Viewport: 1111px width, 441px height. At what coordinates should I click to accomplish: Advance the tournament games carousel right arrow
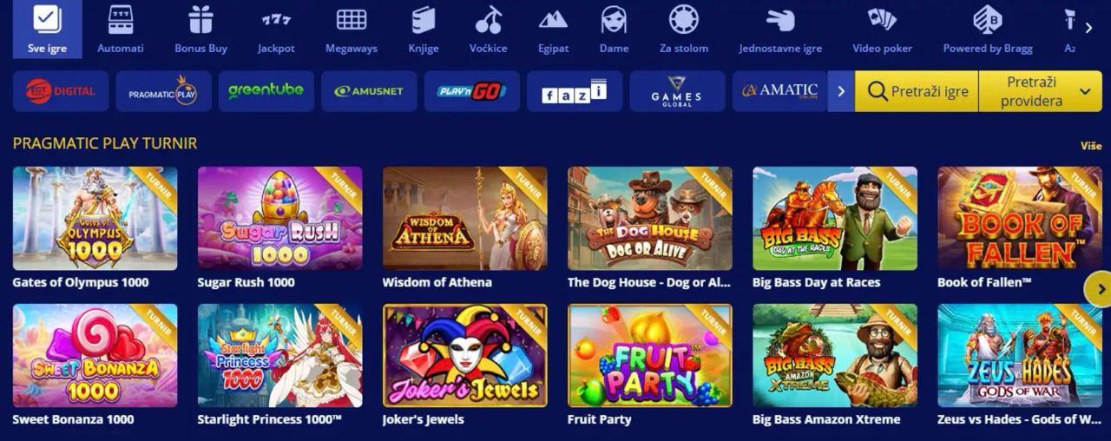pos(1099,289)
